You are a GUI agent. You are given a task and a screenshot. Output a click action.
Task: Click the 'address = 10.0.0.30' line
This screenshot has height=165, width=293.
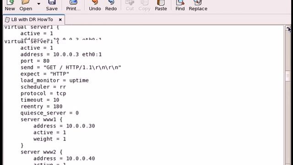tap(64, 126)
